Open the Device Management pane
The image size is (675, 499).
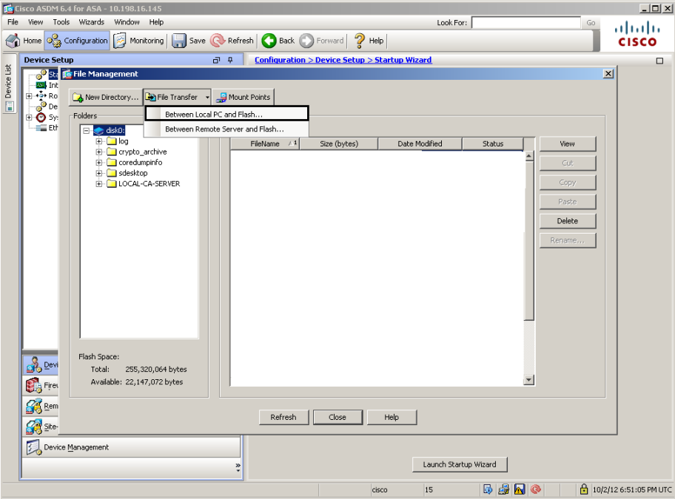[131, 447]
